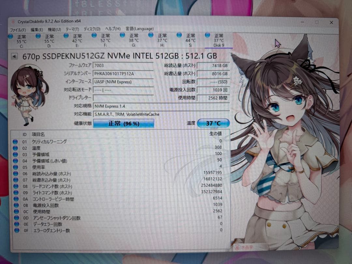Viewport: 352px width, 264px height.
Task: Open the 言語(Language) menu
Action: 139,29
